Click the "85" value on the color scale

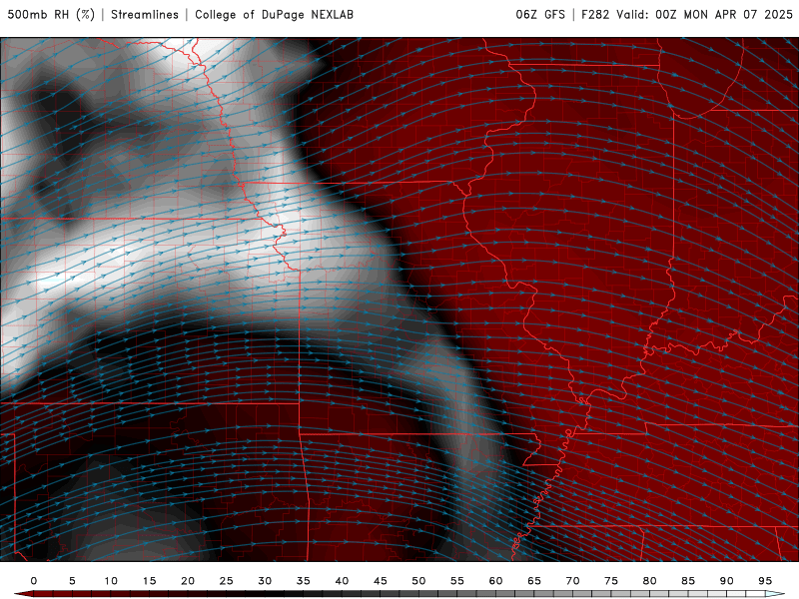(688, 581)
